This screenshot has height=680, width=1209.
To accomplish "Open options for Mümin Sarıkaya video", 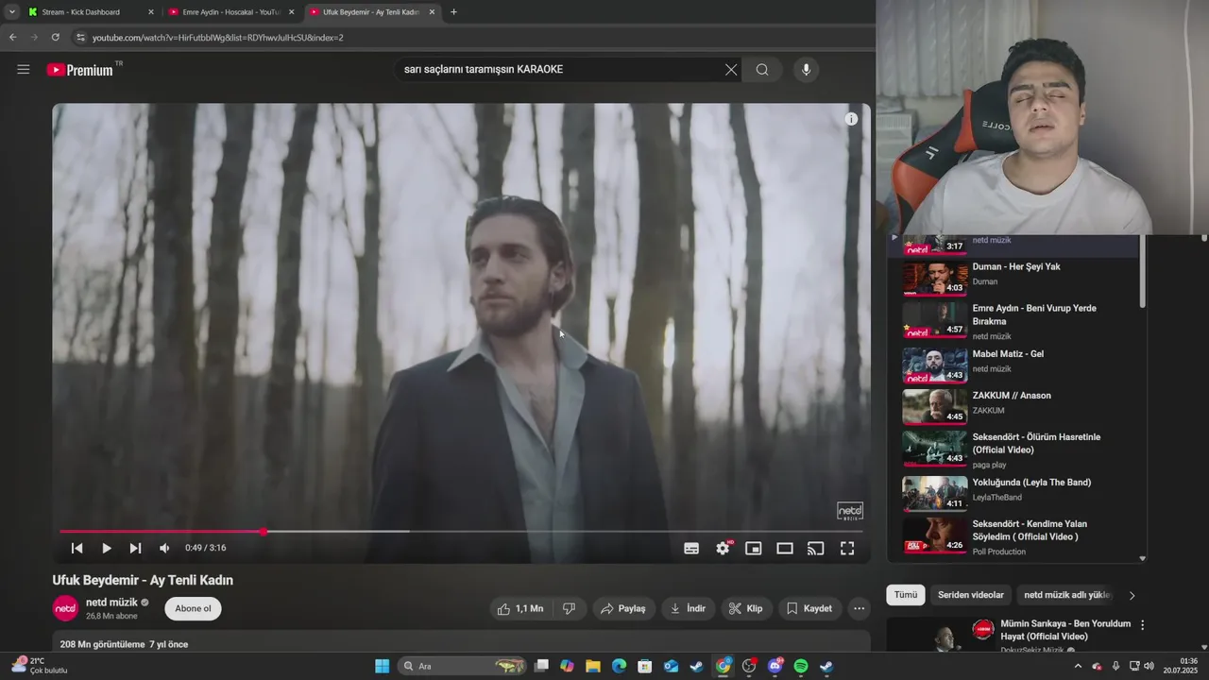I will point(1143,625).
